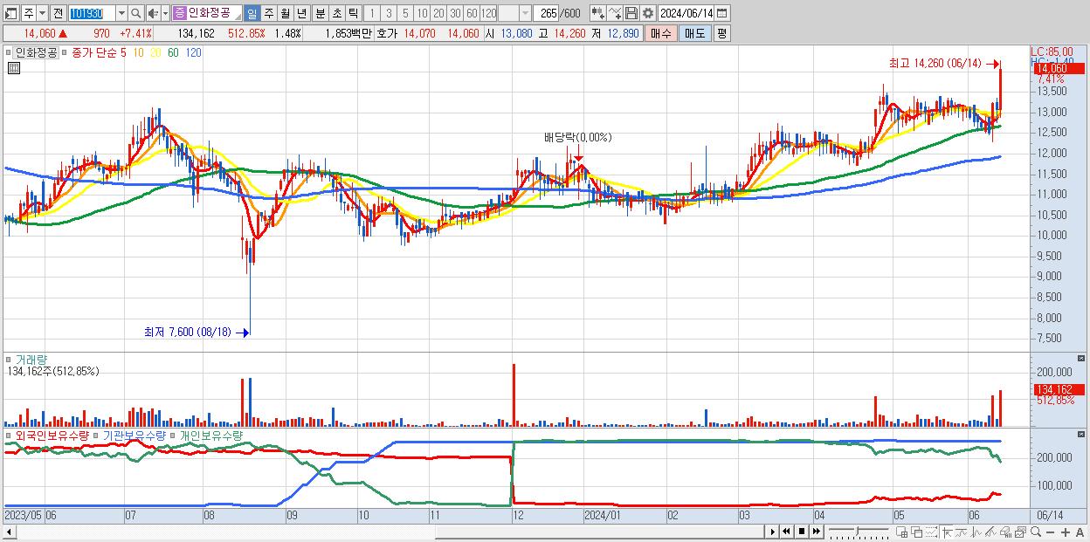Choose the 120 interval button
This screenshot has height=542, width=1090.
(x=489, y=13)
